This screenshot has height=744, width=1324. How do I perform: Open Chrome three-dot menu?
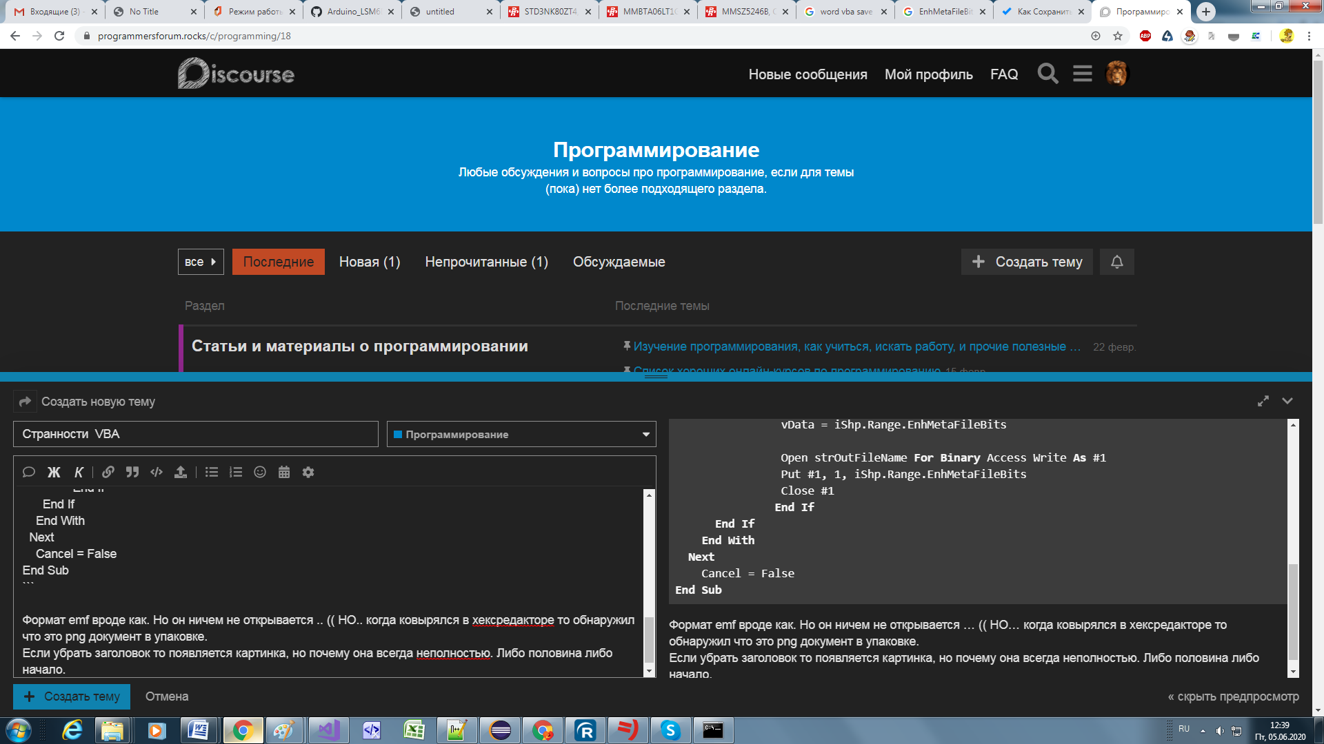pyautogui.click(x=1309, y=36)
